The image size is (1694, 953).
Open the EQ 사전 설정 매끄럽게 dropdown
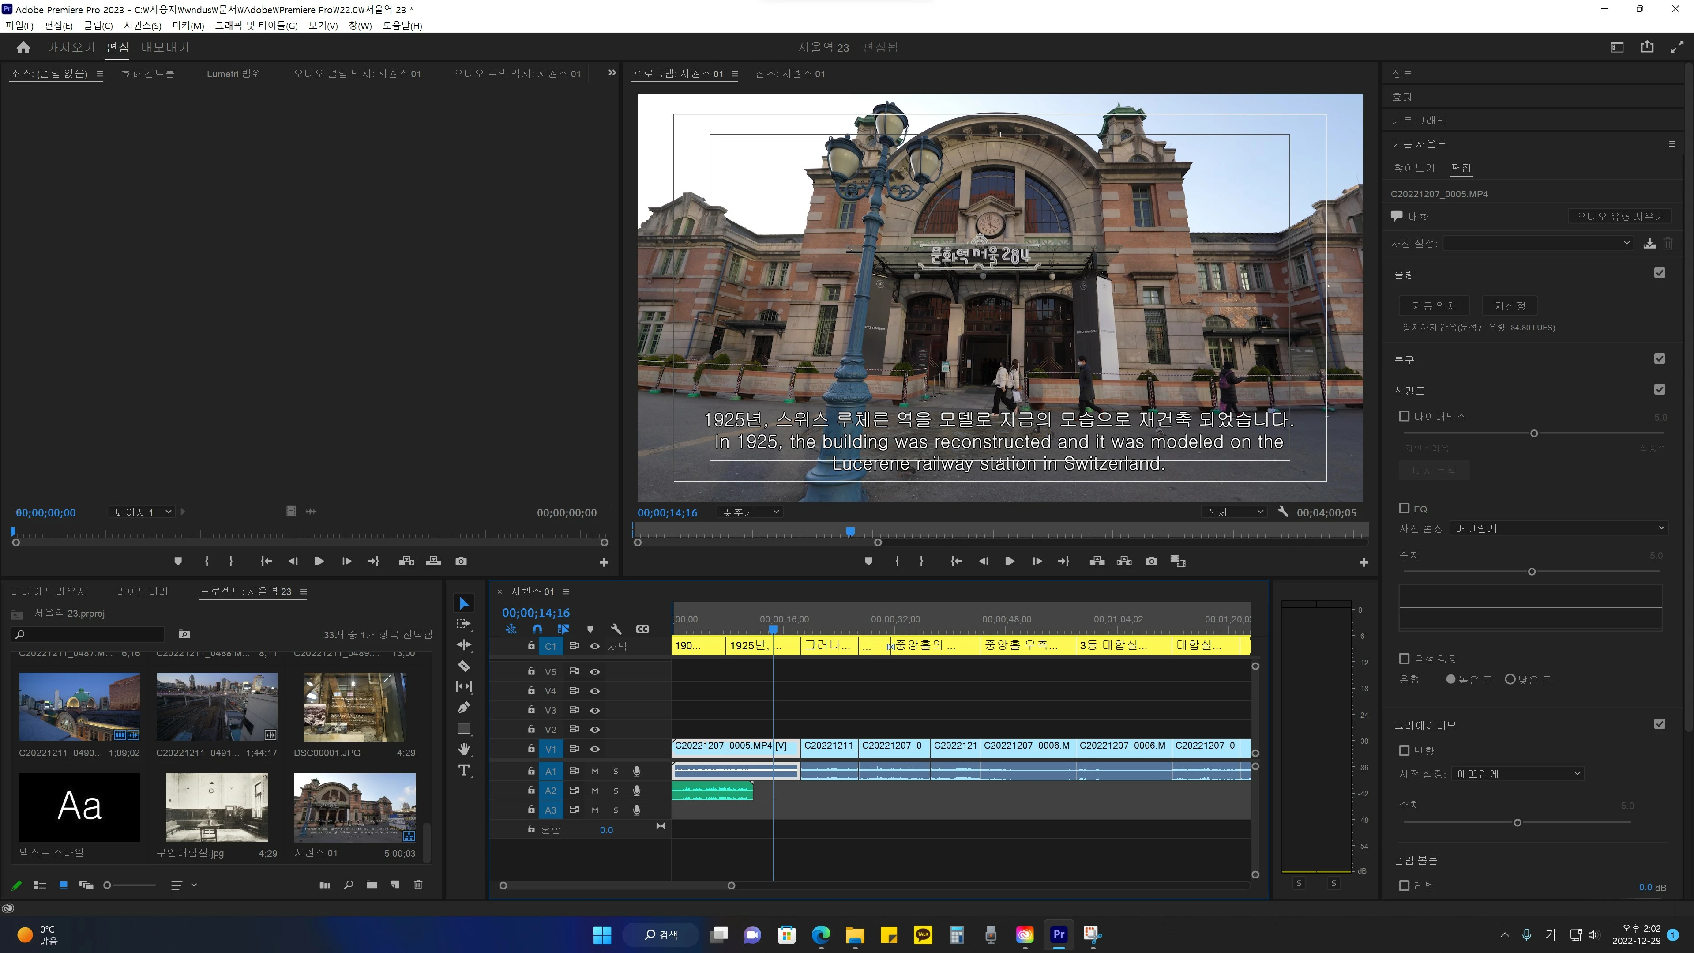1558,528
